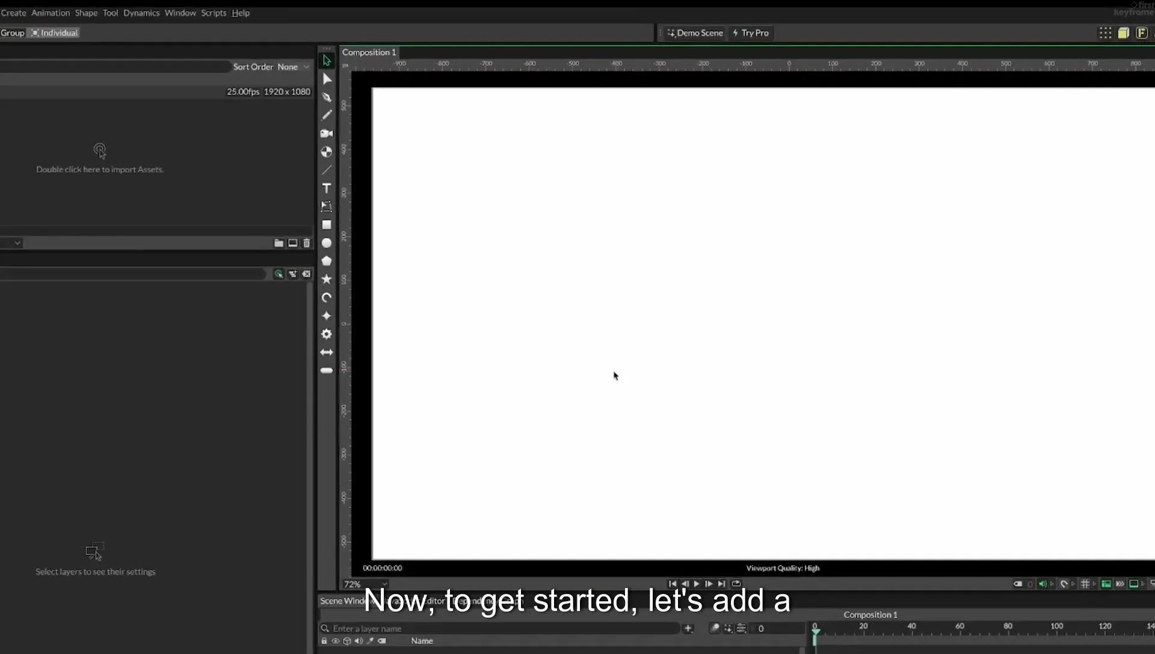This screenshot has width=1155, height=654.
Task: Open the Shape menu
Action: (x=86, y=13)
